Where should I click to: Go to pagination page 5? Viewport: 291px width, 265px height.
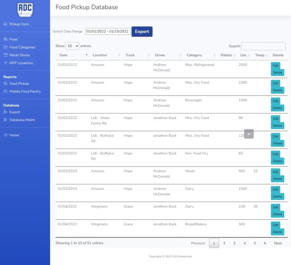[255, 243]
